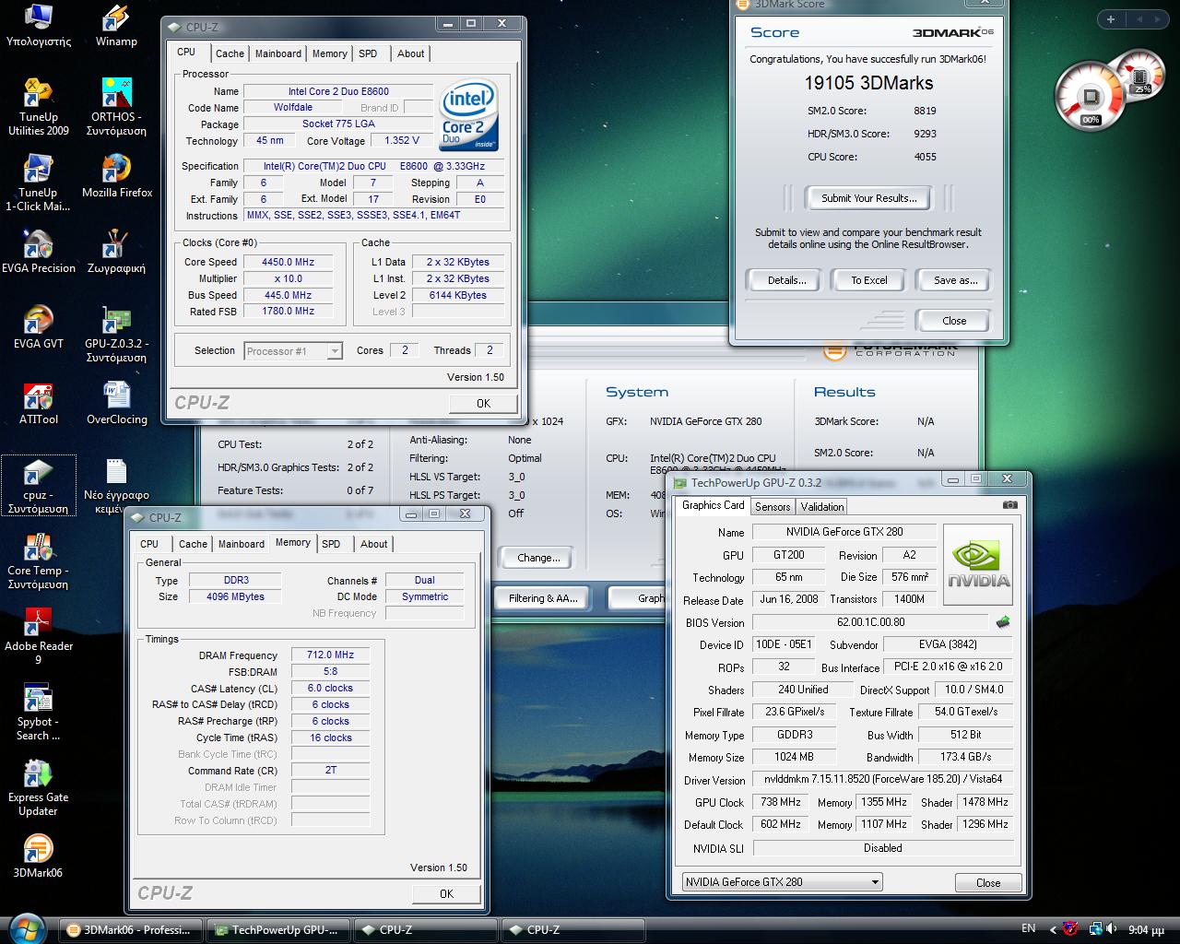
Task: Click the Change button in 3DMark06
Action: click(538, 558)
